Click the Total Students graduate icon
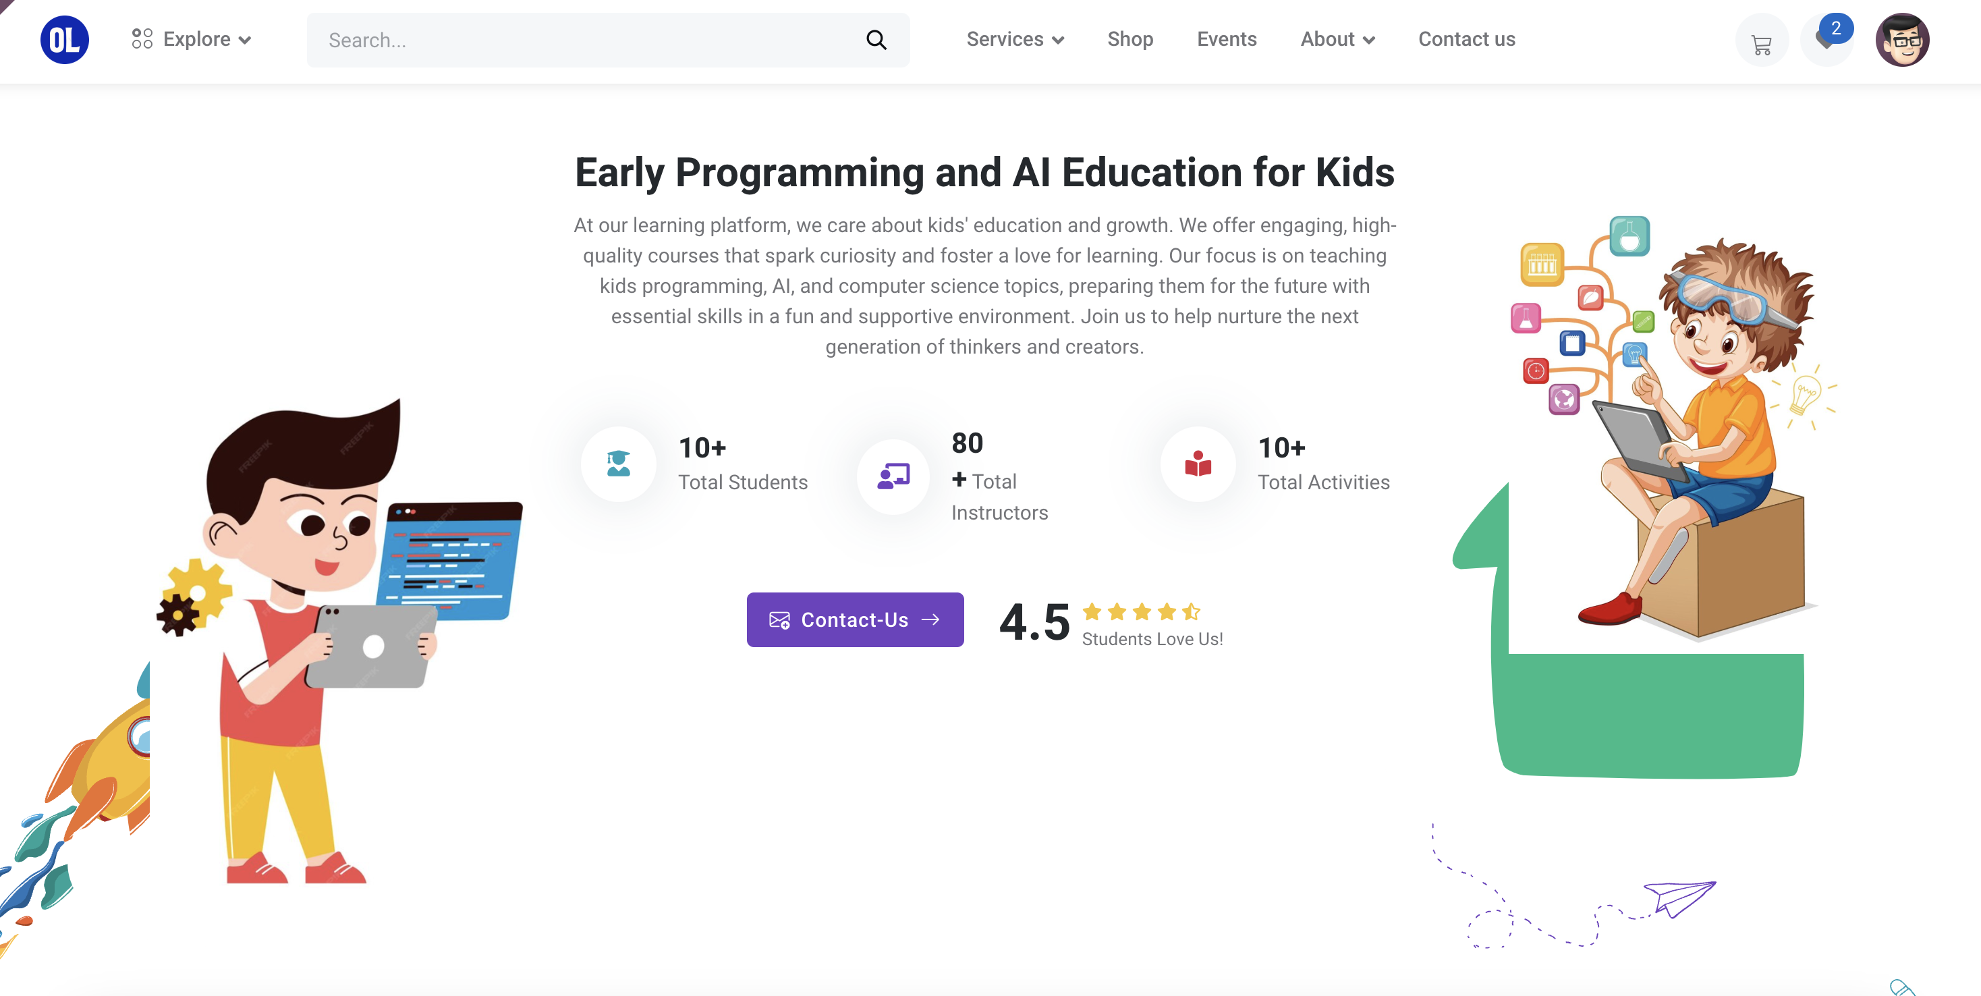Image resolution: width=1981 pixels, height=996 pixels. tap(618, 464)
